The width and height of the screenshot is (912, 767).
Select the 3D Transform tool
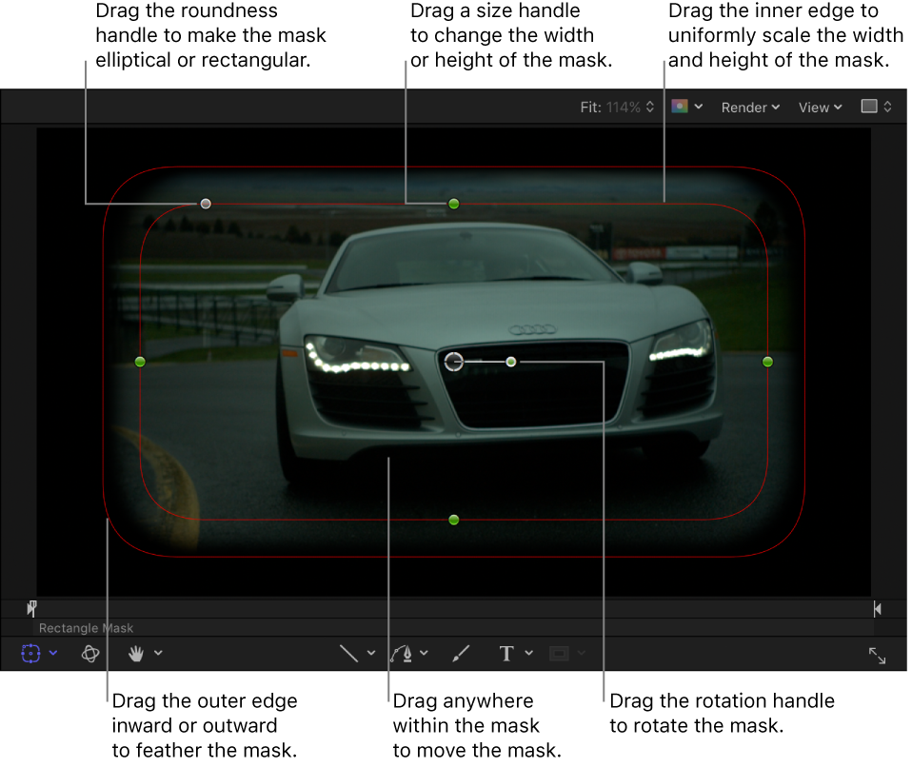click(x=89, y=654)
